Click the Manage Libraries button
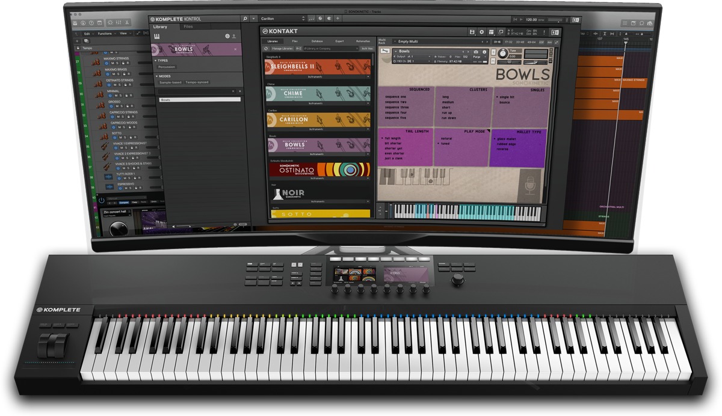The image size is (722, 416). coord(282,47)
